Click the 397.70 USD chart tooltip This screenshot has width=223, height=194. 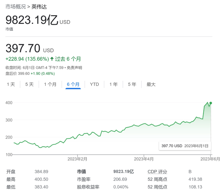click(x=185, y=146)
